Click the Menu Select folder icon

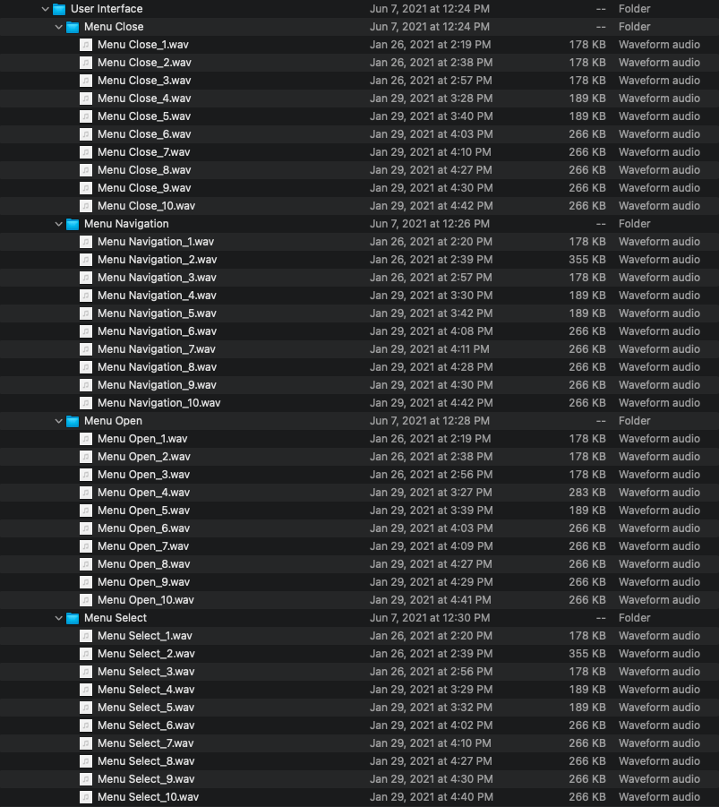tap(73, 618)
